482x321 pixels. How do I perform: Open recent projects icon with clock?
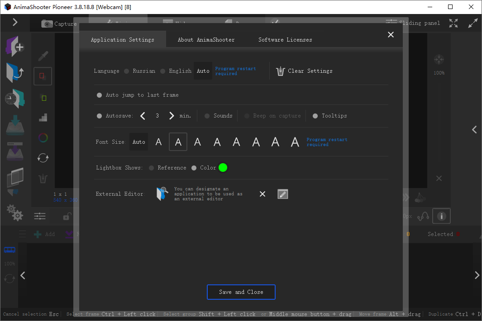(x=15, y=99)
